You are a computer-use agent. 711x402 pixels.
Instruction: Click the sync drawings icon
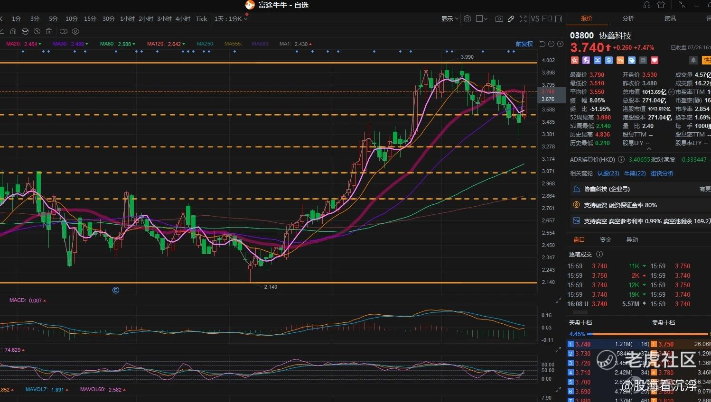pyautogui.click(x=25, y=31)
